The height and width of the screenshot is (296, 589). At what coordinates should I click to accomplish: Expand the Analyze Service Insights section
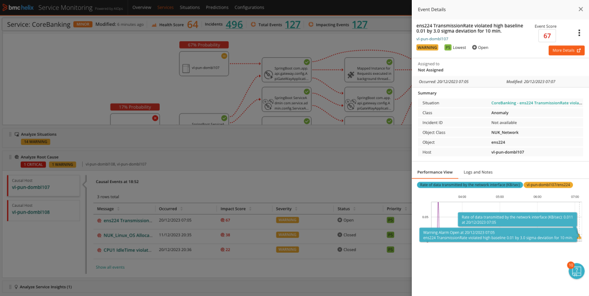coord(45,287)
